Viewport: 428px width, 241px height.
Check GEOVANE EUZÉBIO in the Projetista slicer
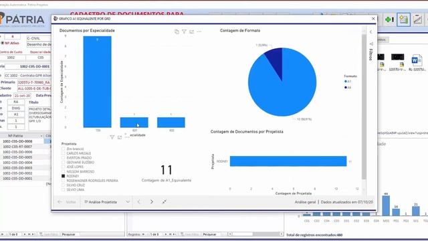click(x=64, y=162)
